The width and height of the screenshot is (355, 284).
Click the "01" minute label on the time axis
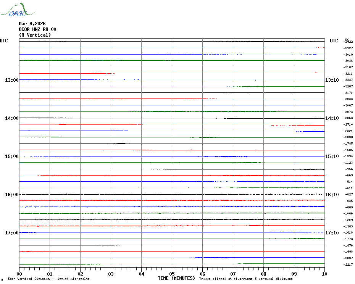point(50,274)
